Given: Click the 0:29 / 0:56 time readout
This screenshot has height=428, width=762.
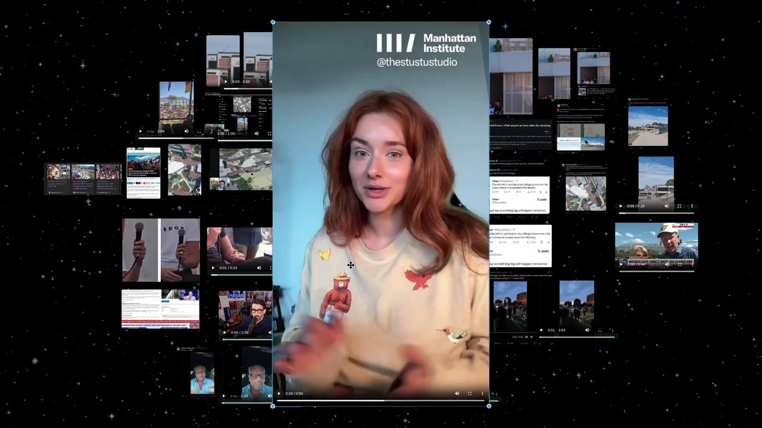Looking at the screenshot, I should (x=294, y=394).
